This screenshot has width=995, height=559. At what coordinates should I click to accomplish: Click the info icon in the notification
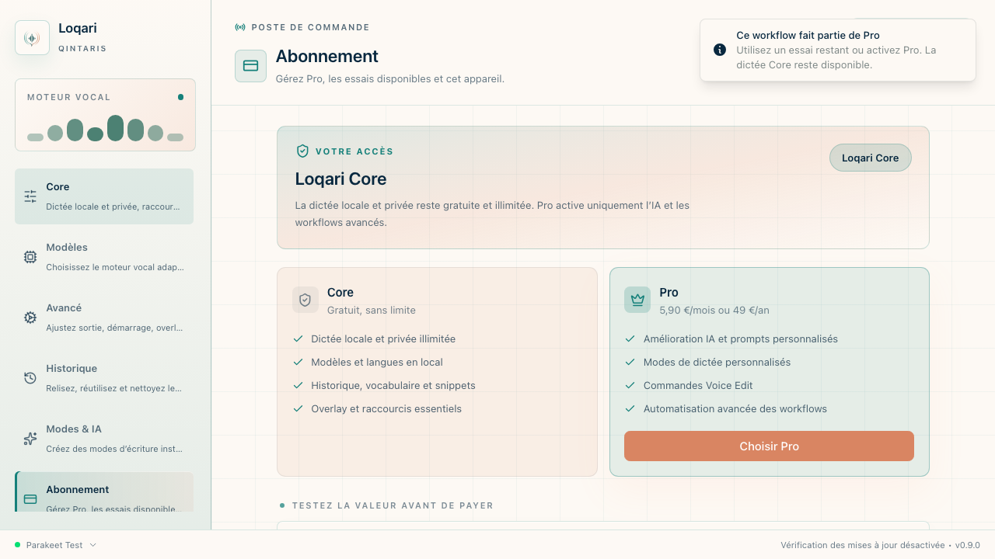[x=720, y=50]
